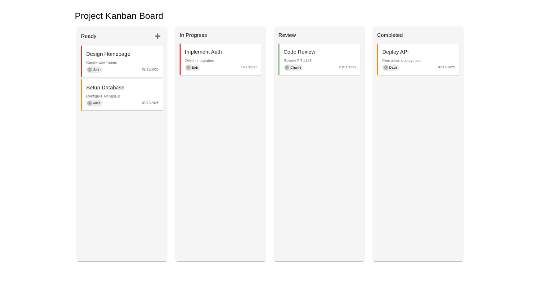Open the Implement Auth card

point(203,52)
